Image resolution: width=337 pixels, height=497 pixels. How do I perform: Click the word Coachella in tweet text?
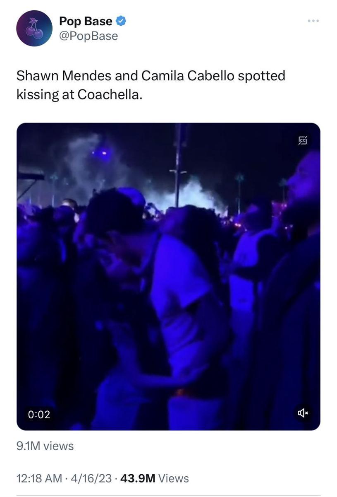click(110, 94)
